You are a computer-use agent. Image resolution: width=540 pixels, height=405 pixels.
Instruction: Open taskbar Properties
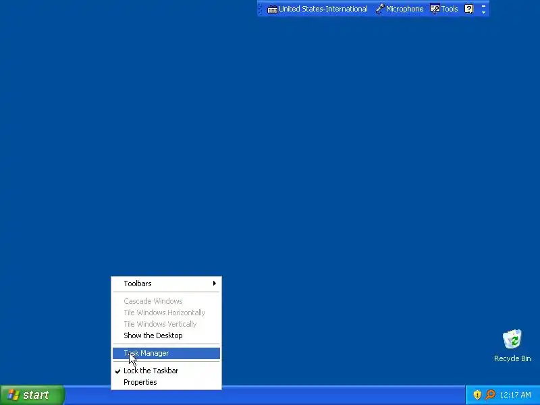(x=166, y=382)
